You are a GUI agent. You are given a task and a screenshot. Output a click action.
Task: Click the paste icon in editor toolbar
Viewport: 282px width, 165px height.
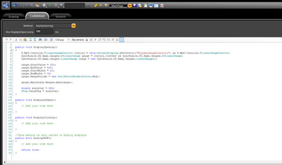point(25,40)
